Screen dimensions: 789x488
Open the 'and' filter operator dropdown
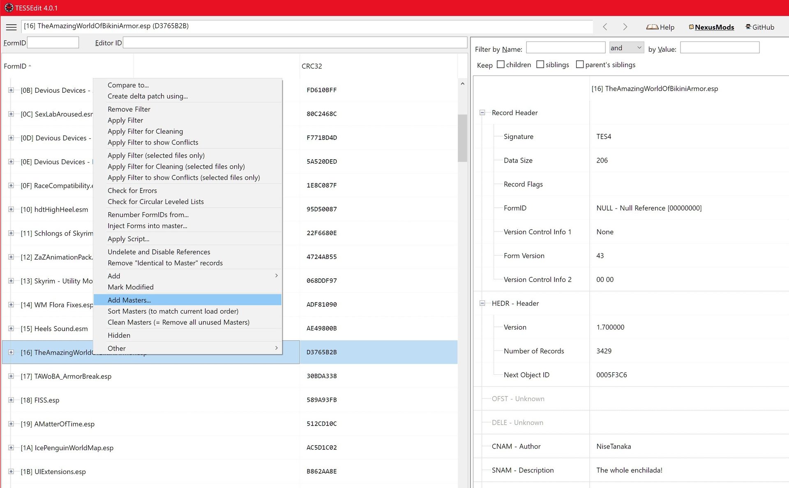click(x=626, y=48)
